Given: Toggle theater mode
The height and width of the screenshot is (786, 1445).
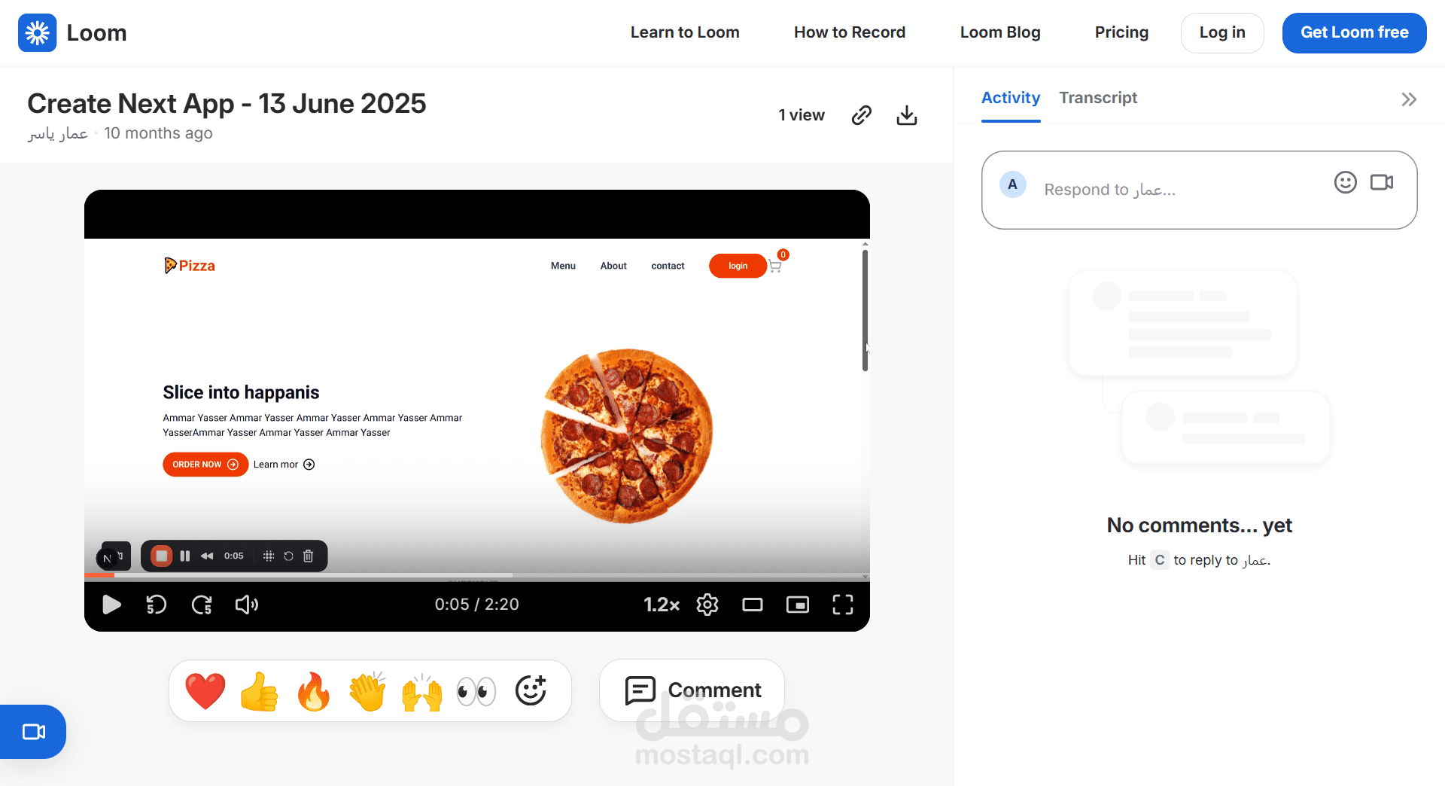Looking at the screenshot, I should point(753,605).
